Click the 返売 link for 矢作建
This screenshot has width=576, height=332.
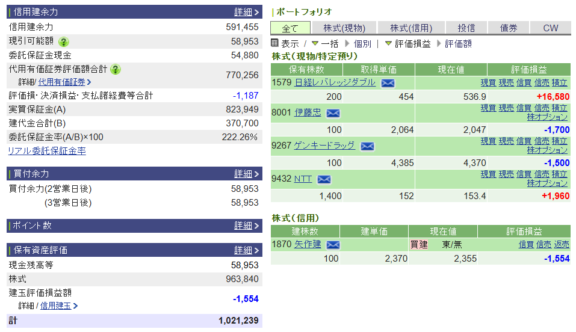pyautogui.click(x=562, y=244)
